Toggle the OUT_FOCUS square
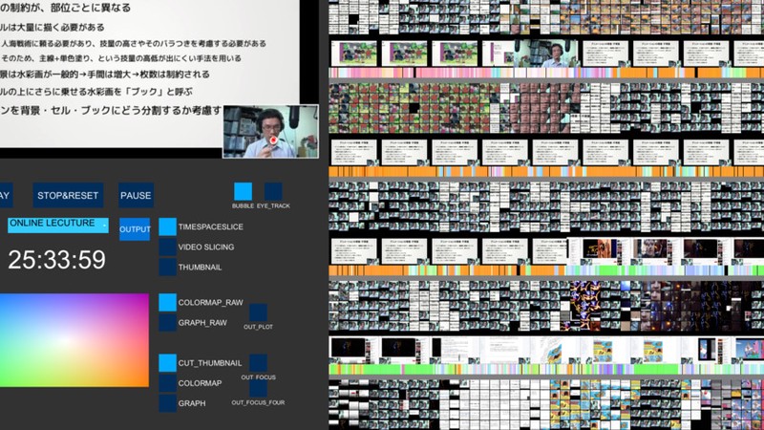 [258, 362]
